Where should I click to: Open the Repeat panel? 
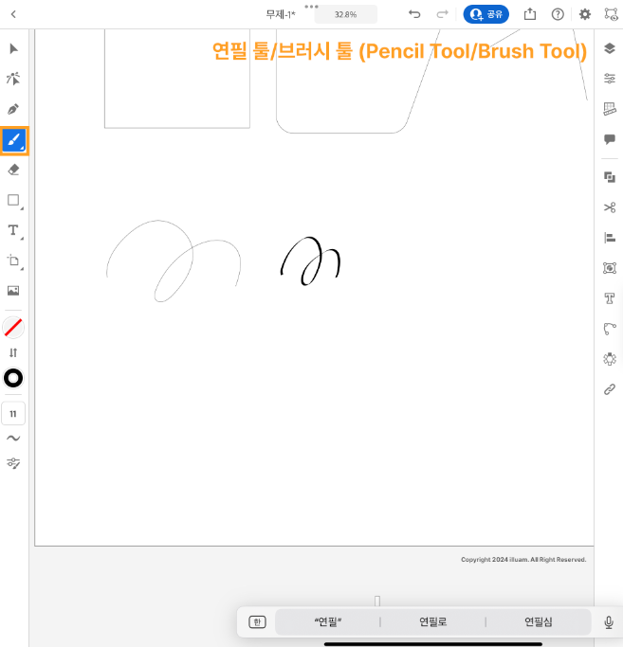(610, 359)
